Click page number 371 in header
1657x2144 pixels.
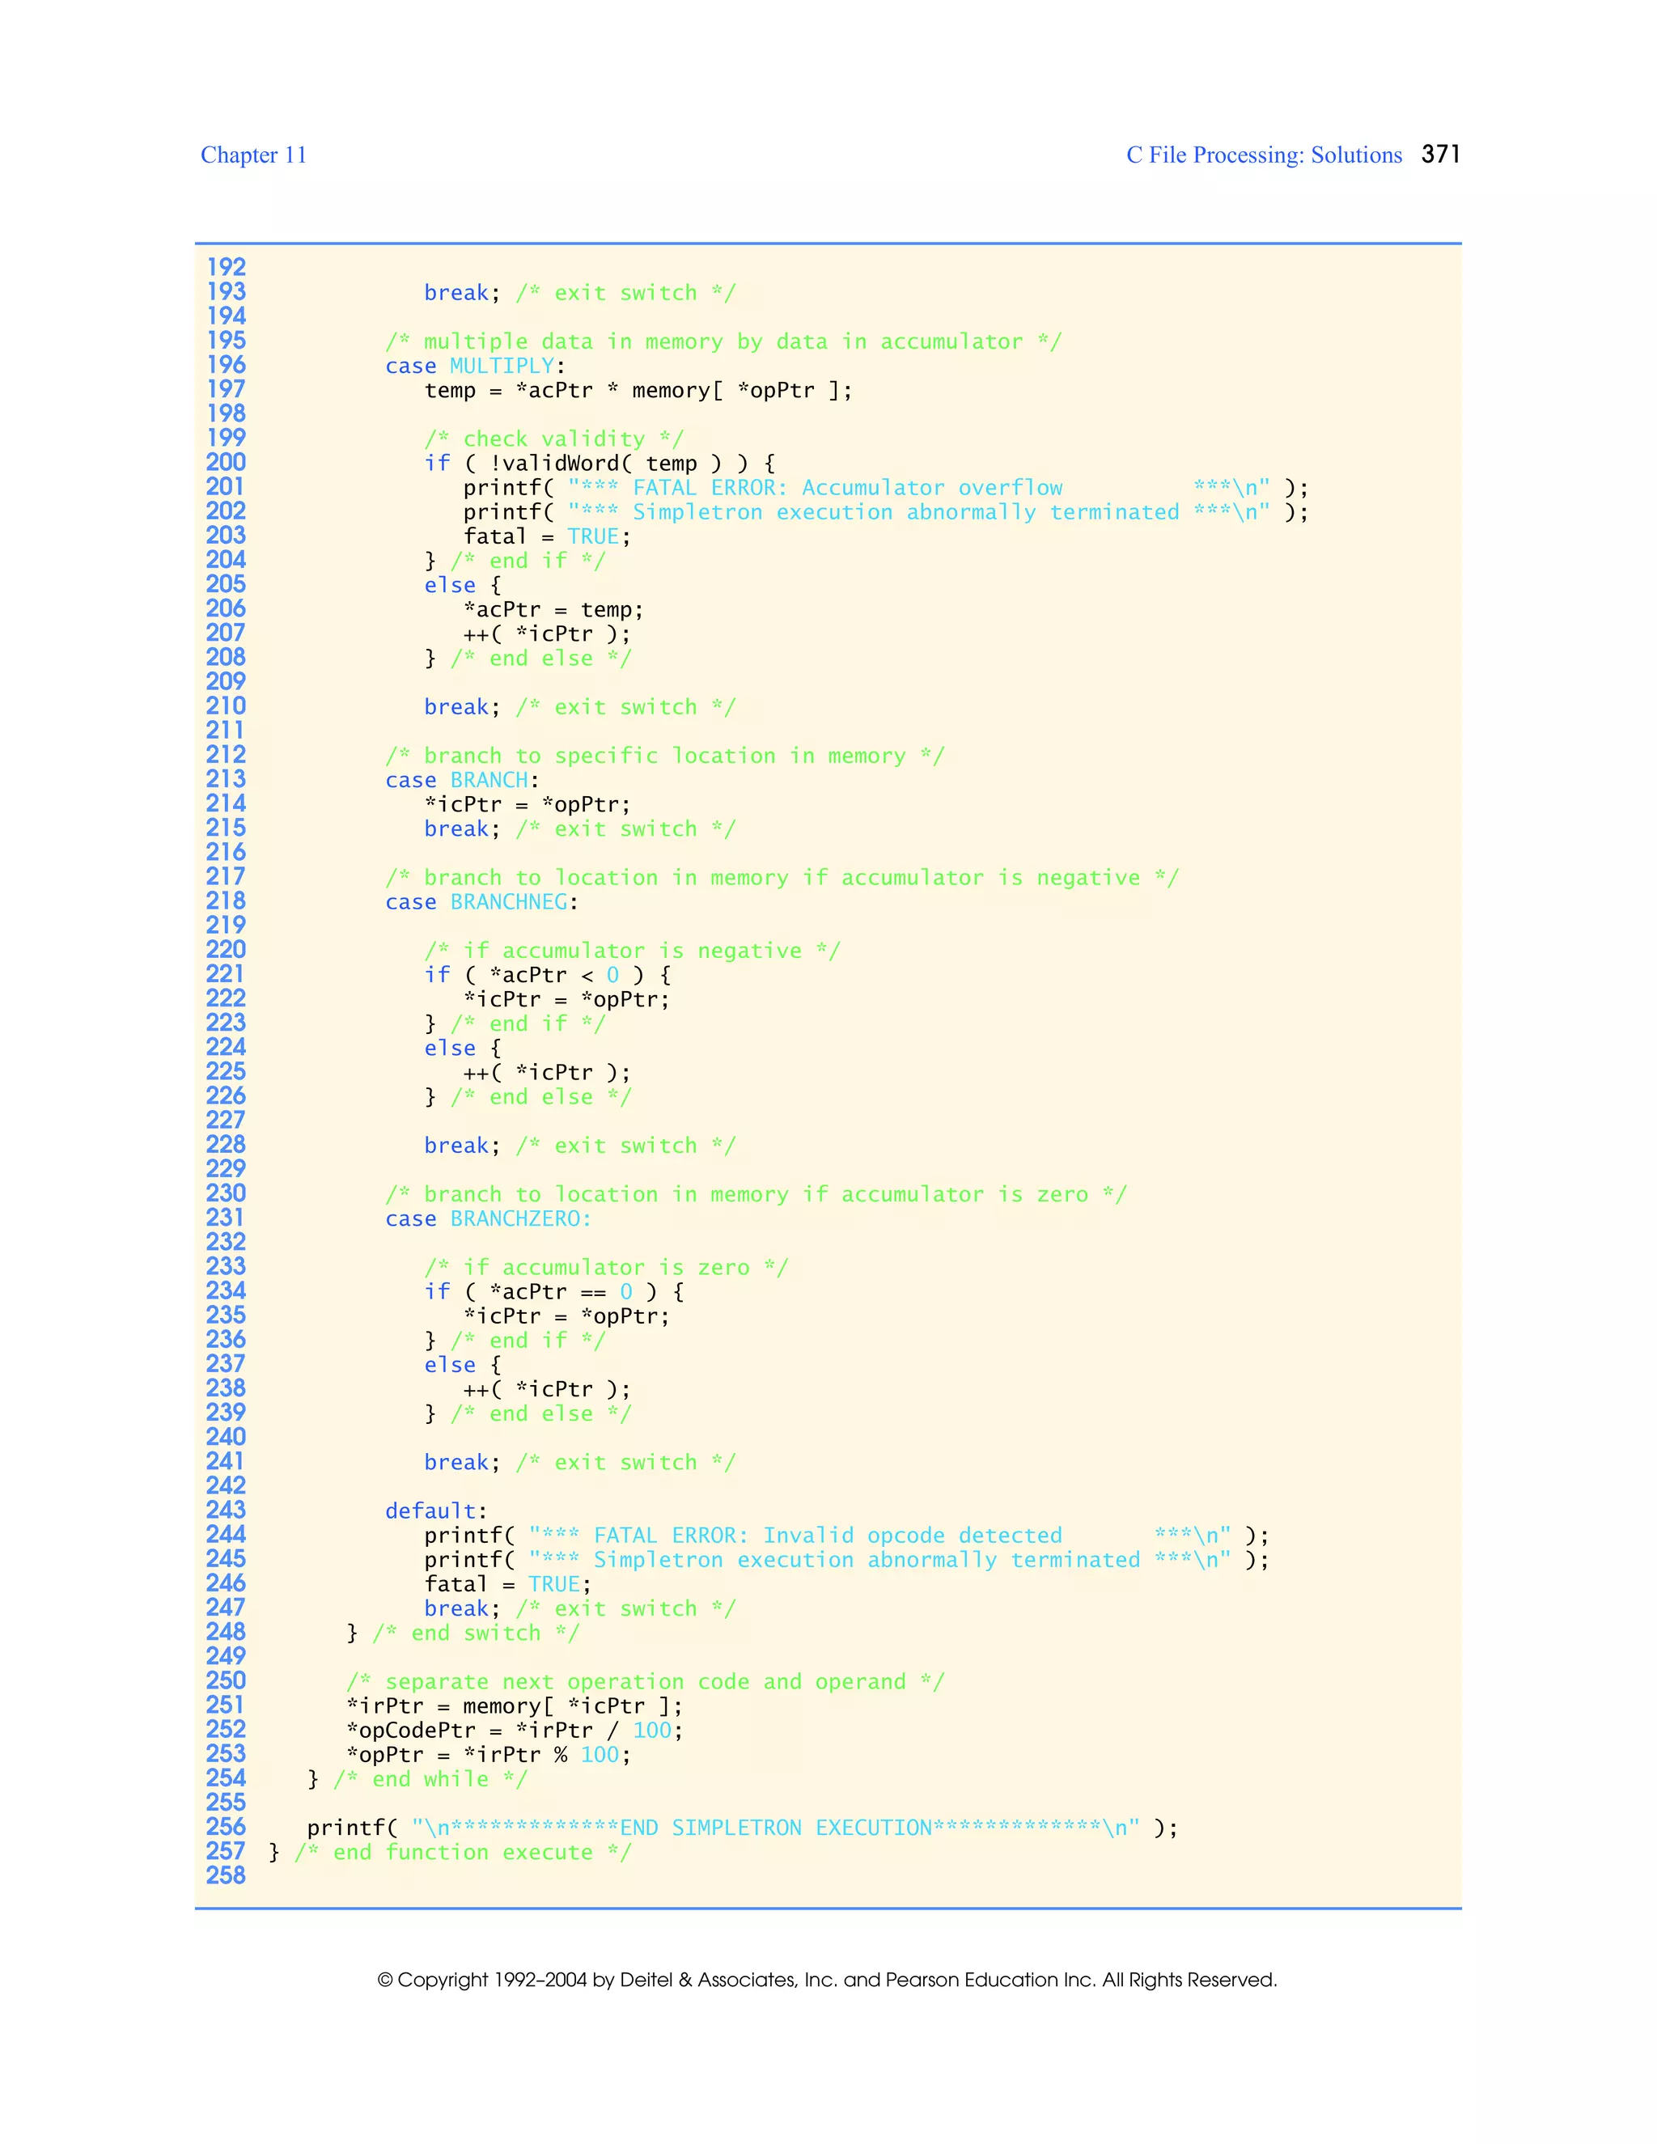point(1440,154)
